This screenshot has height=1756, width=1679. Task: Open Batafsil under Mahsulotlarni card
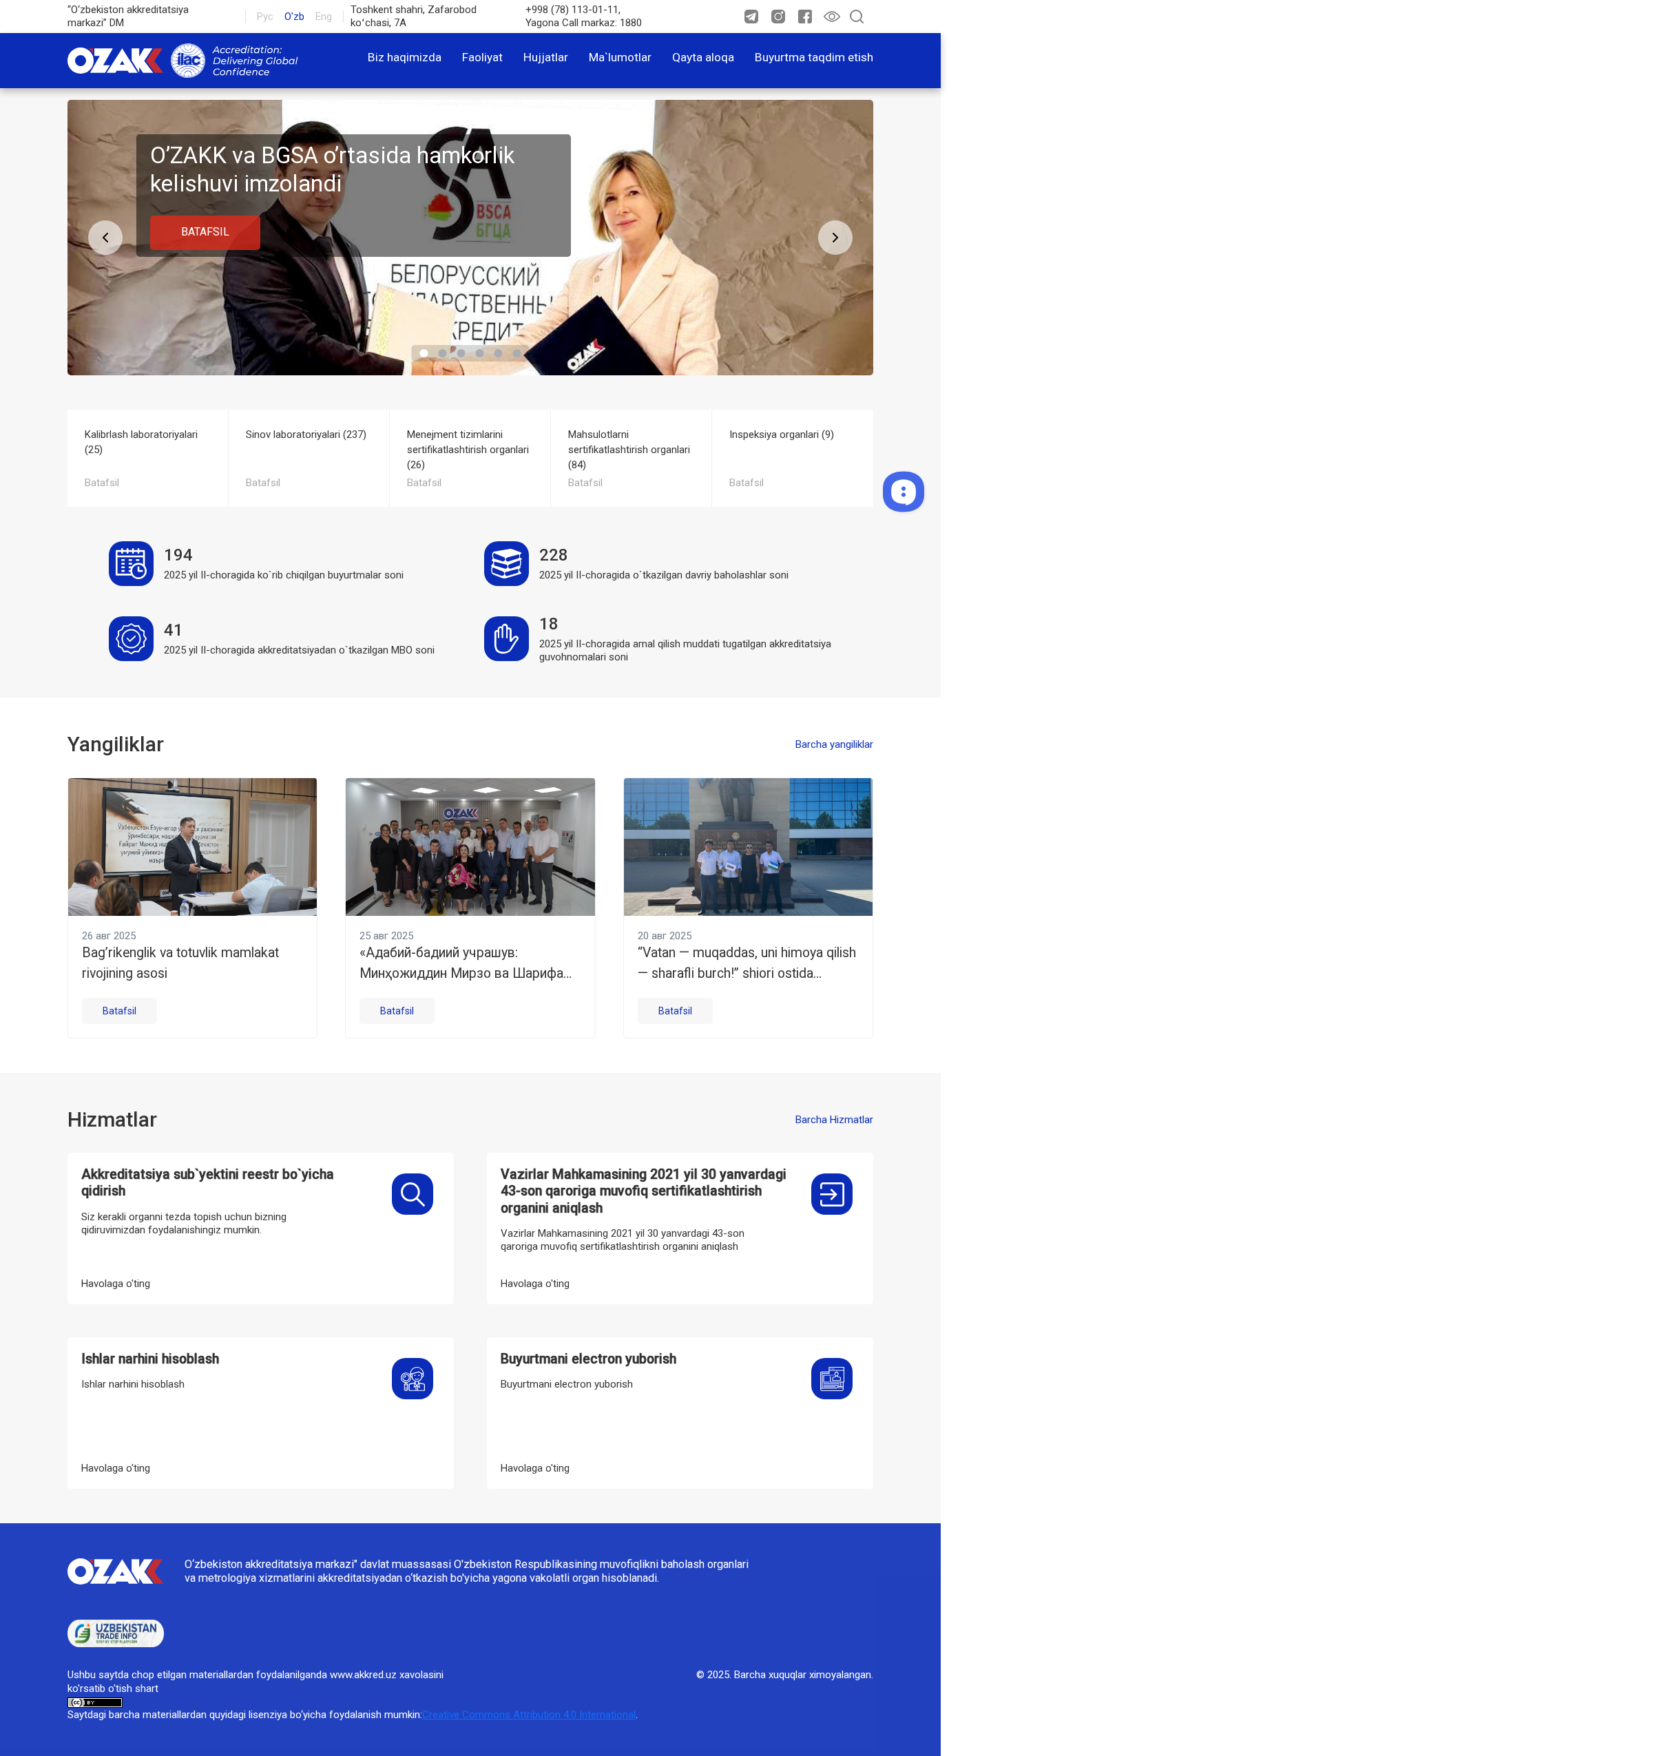(585, 483)
